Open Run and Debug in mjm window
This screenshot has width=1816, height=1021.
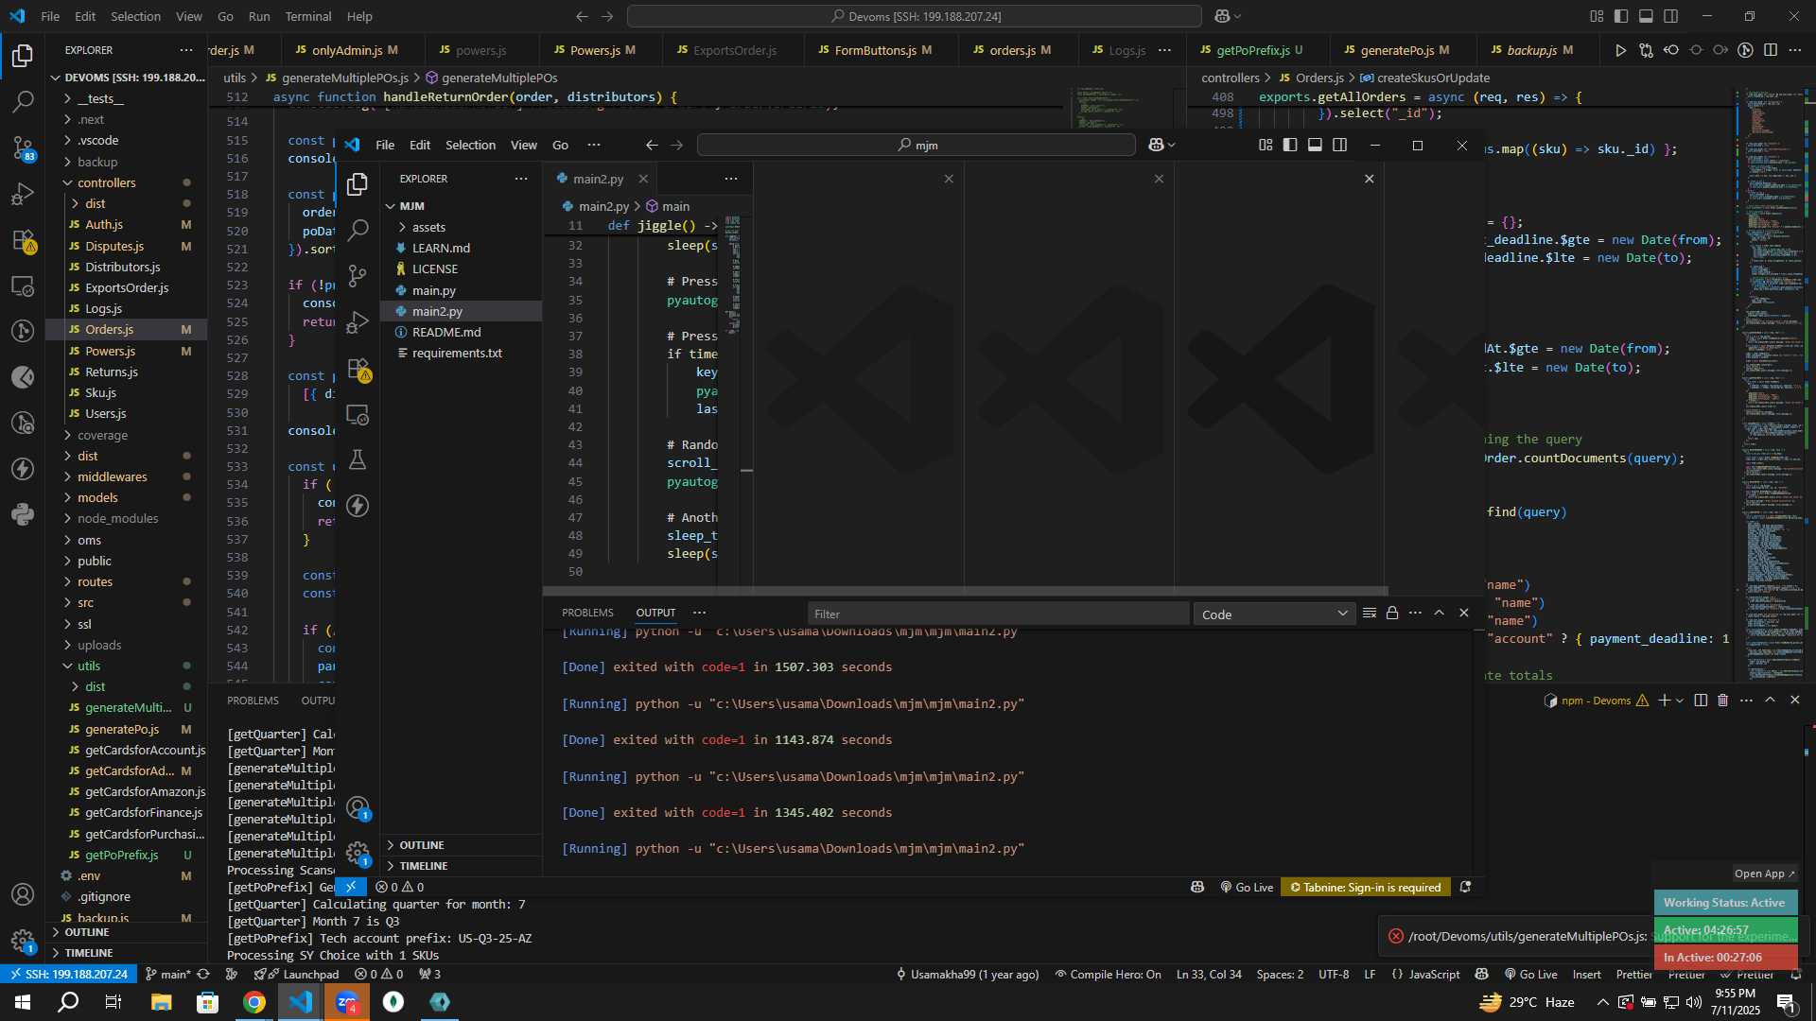358,322
